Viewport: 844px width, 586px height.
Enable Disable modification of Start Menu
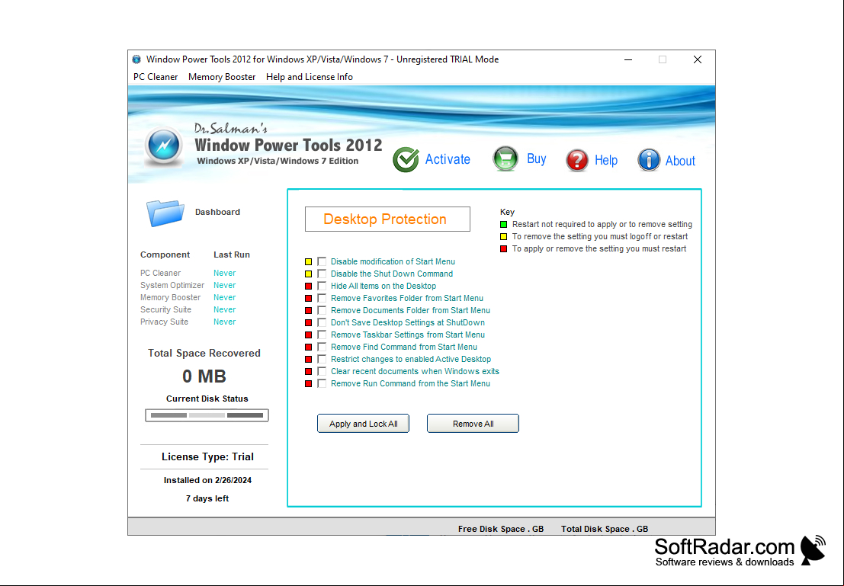pos(322,261)
